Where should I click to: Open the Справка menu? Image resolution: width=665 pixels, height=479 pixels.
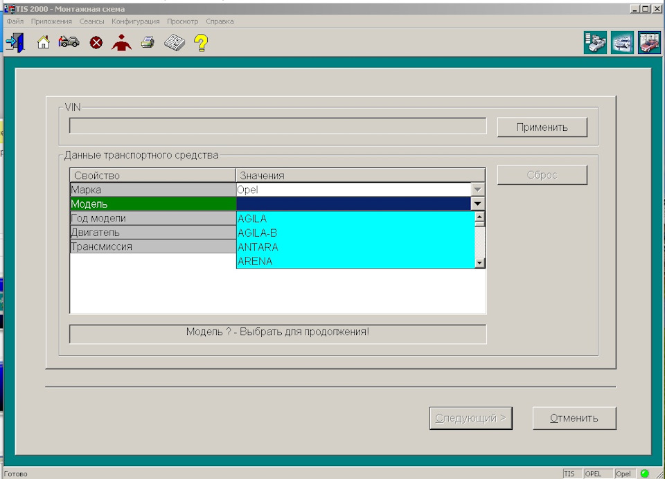220,21
